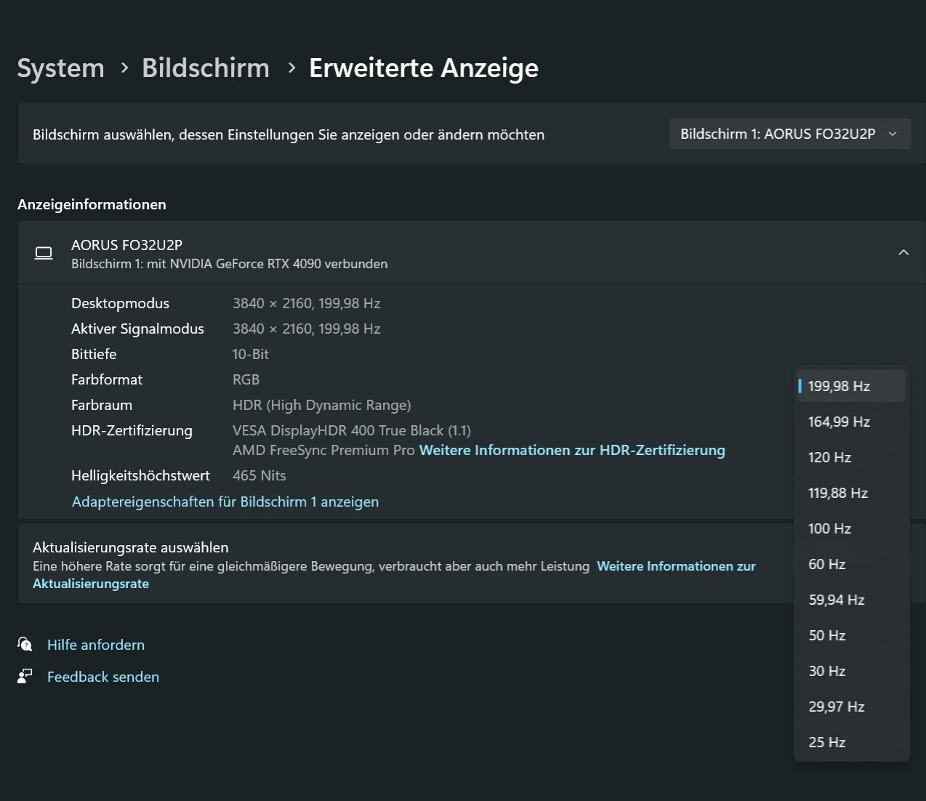Click Erweiterte Anzeige page title

(x=424, y=68)
